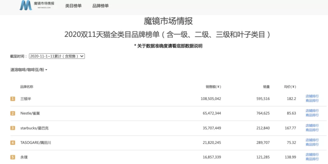Click average price 182.2
The height and width of the screenshot is (164, 328).
click(x=291, y=99)
